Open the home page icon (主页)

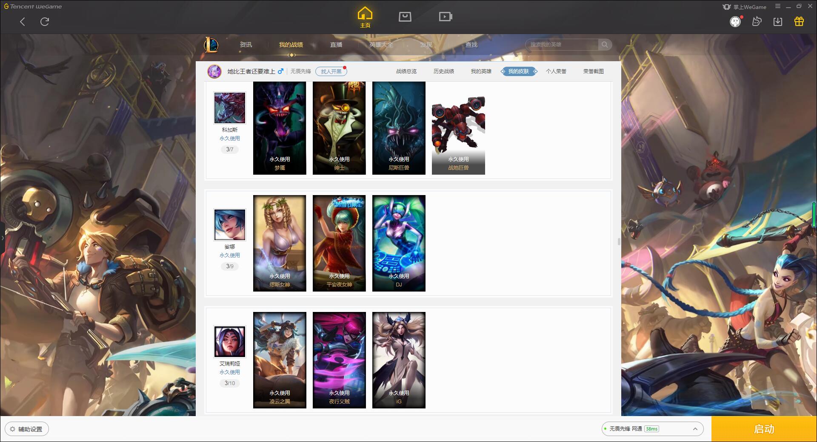tap(365, 17)
